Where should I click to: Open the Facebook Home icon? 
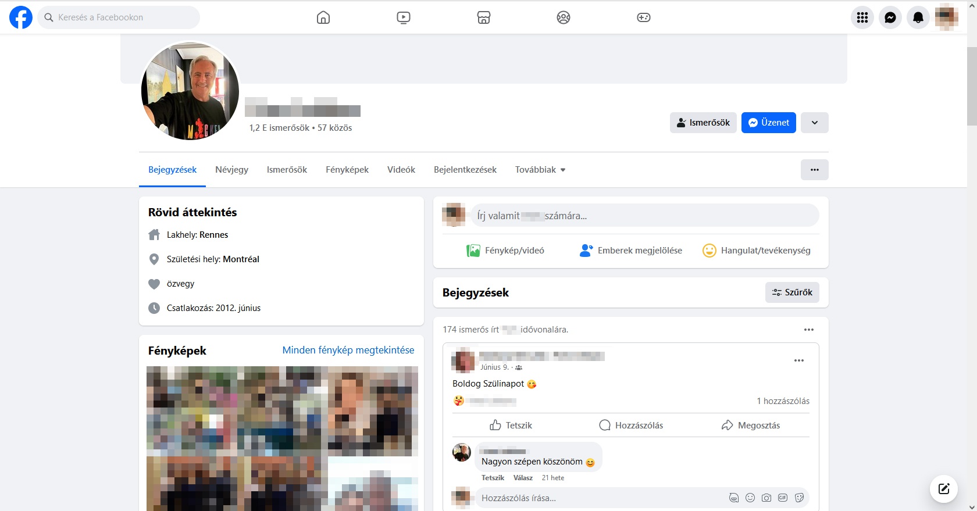coord(323,17)
